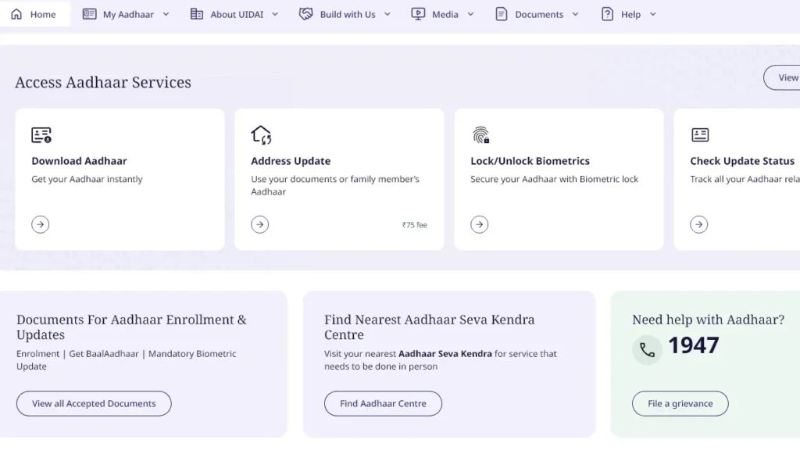This screenshot has width=800, height=454.
Task: Open the Download Aadhaar title link
Action: point(79,161)
